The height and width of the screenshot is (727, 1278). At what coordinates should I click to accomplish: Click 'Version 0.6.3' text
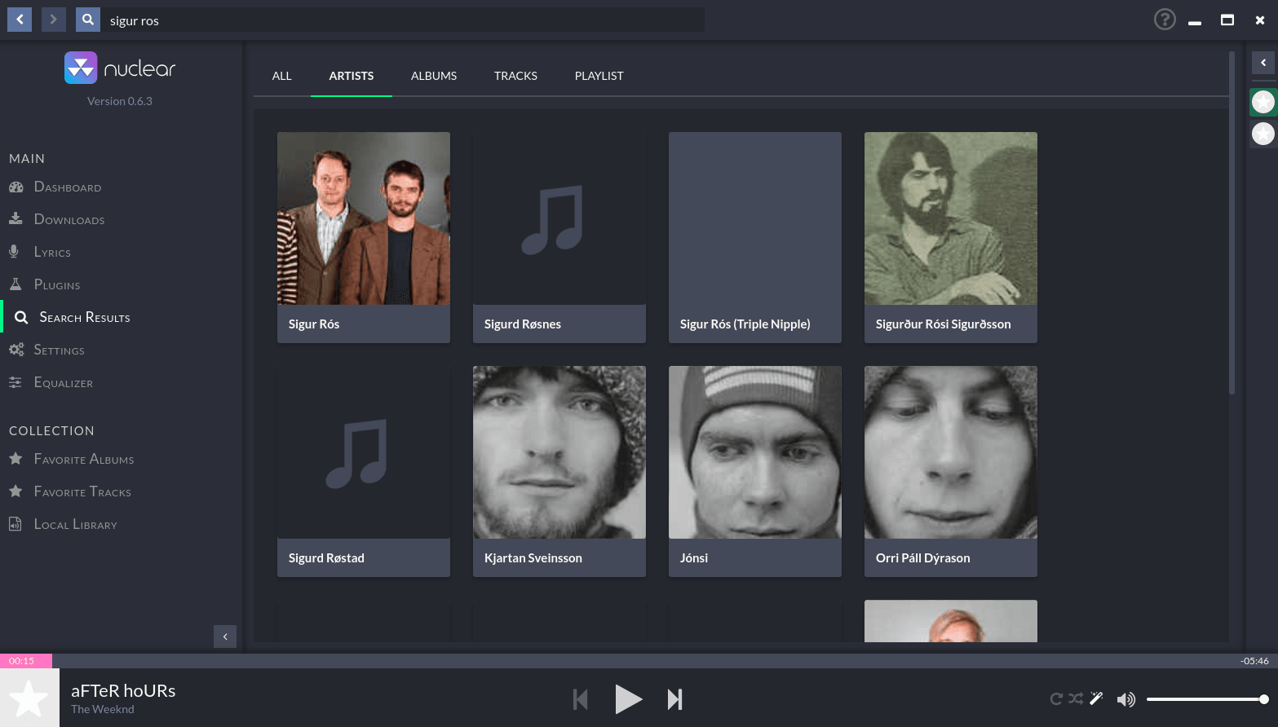coord(120,101)
